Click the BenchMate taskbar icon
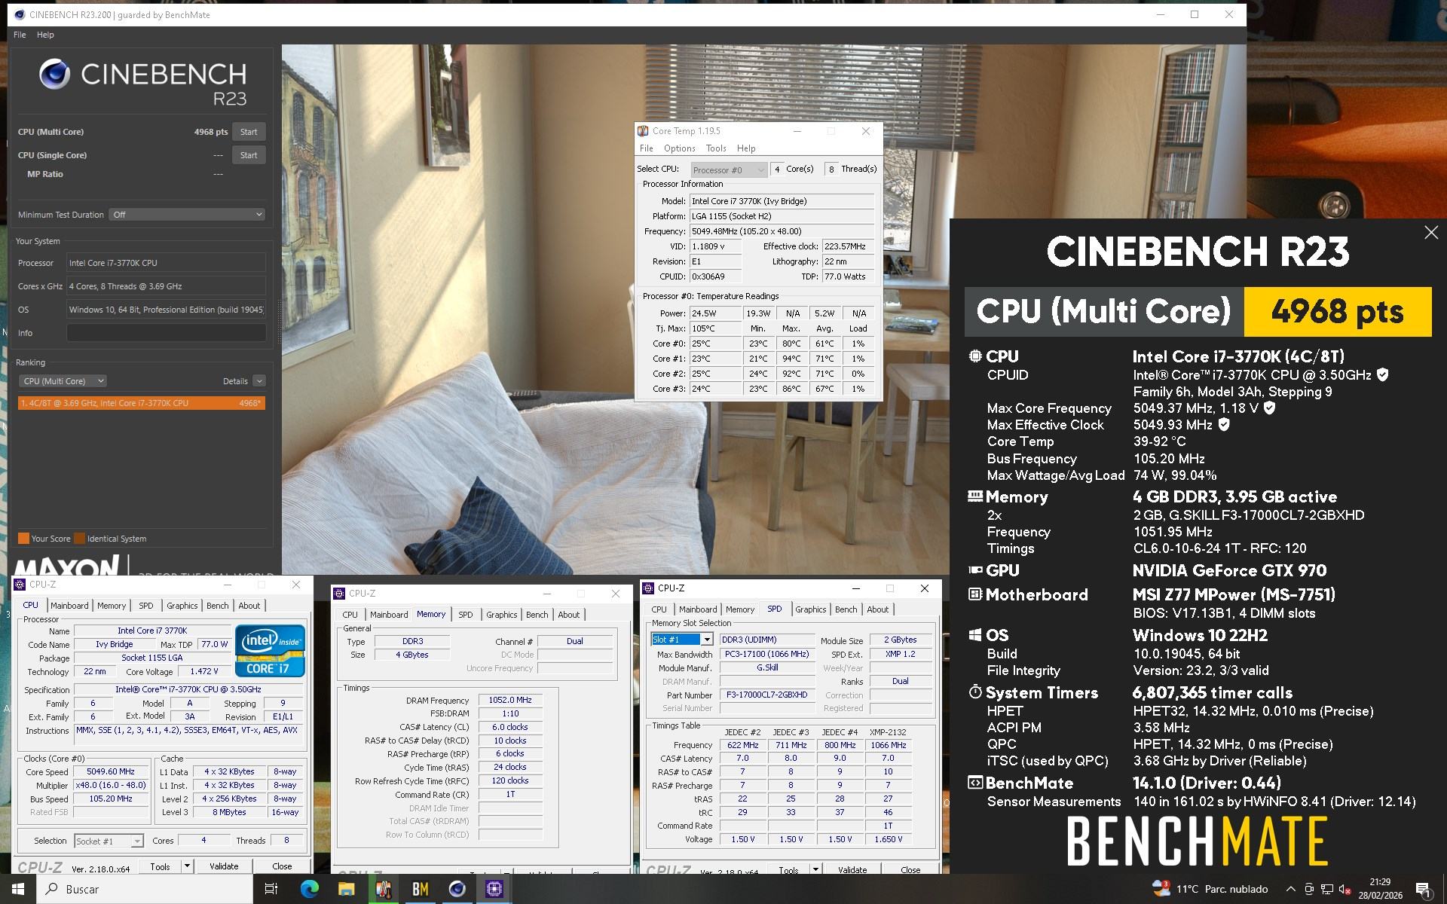Image resolution: width=1447 pixels, height=904 pixels. [x=420, y=889]
